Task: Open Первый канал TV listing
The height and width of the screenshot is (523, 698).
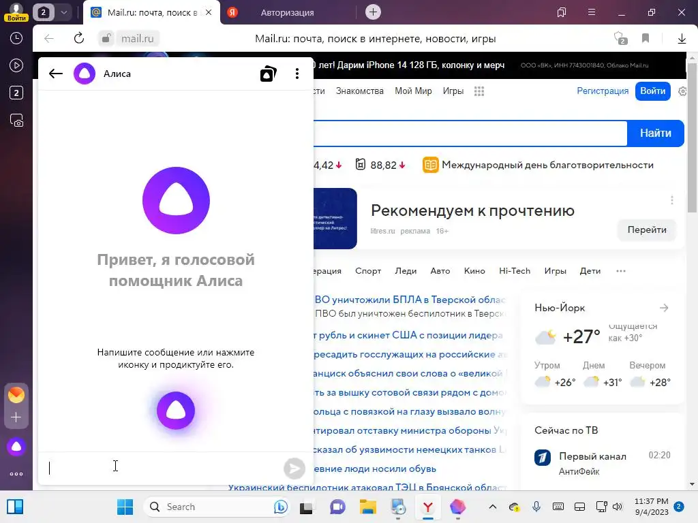Action: click(592, 456)
